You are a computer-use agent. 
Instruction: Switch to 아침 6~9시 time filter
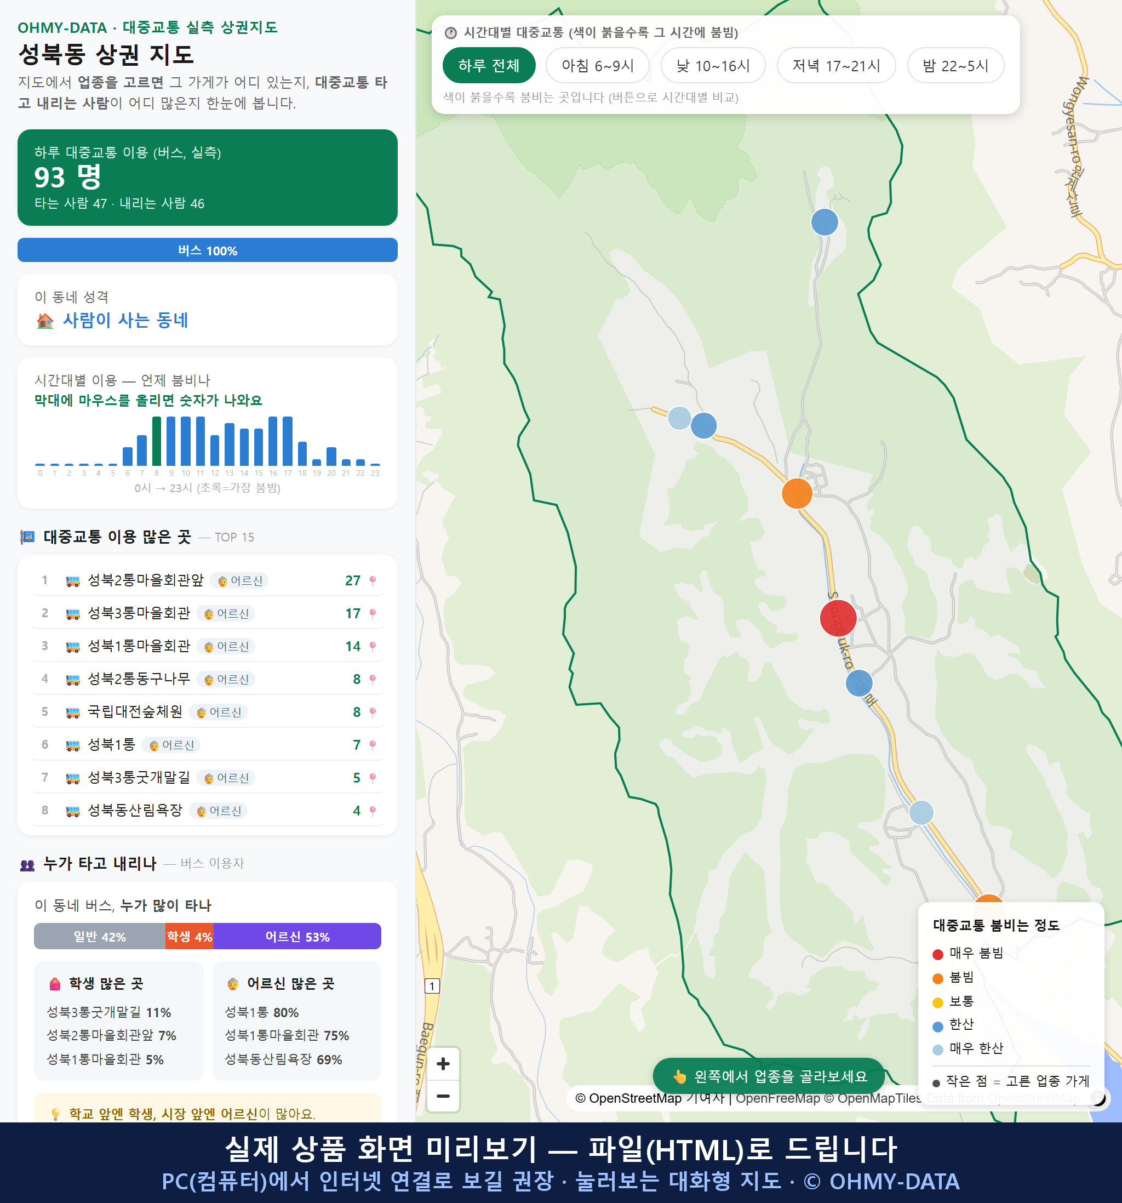[x=597, y=65]
